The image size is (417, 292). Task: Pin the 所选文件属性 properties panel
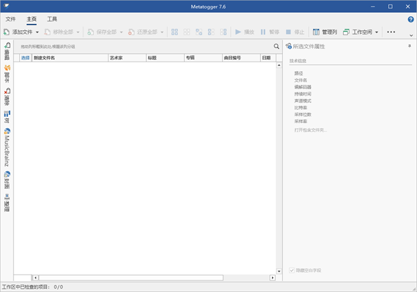[409, 46]
